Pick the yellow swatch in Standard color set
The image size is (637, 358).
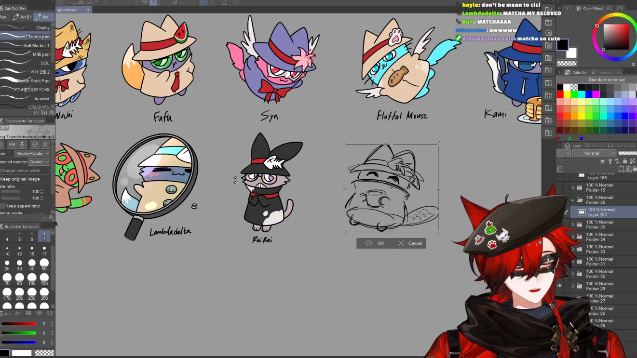pos(567,95)
